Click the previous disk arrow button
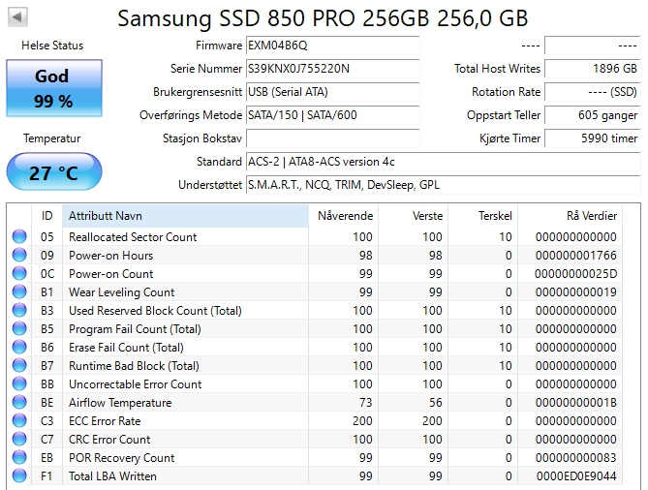 click(x=18, y=16)
